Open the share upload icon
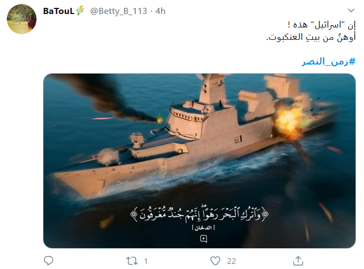 point(298,261)
